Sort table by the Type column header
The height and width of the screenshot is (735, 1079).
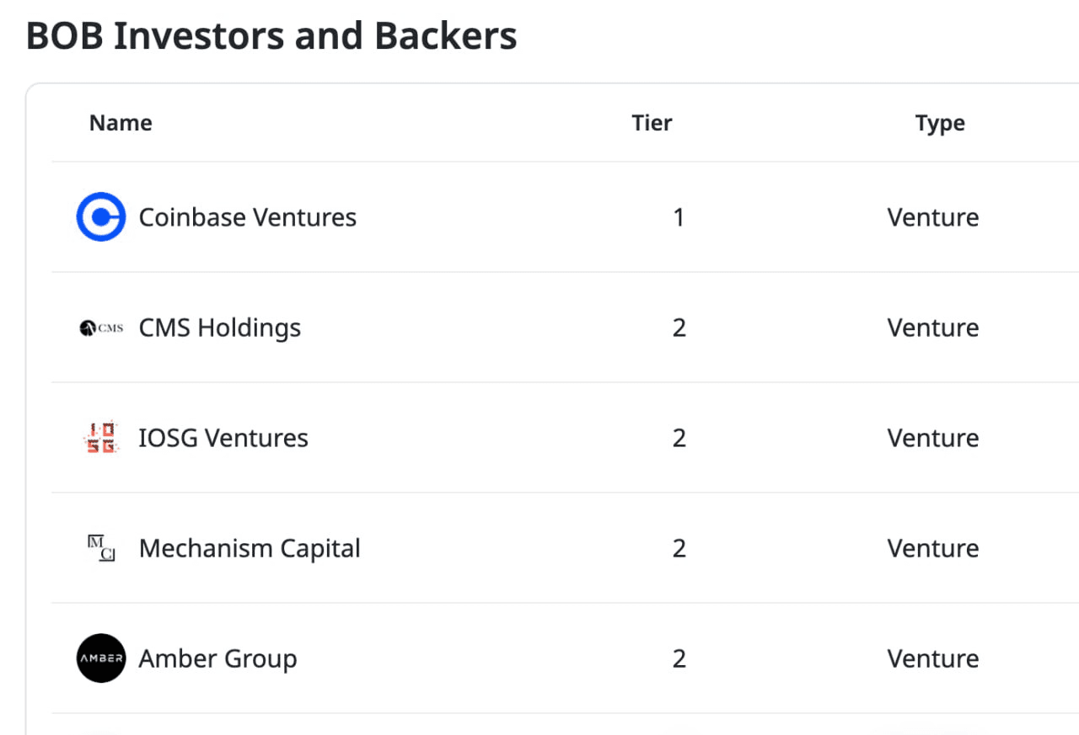pyautogui.click(x=940, y=123)
